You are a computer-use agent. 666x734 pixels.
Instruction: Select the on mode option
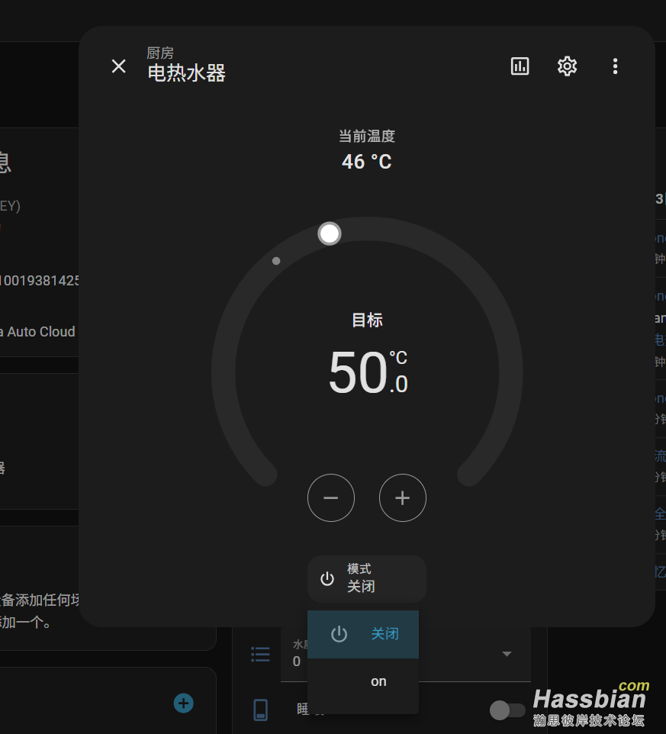click(378, 681)
